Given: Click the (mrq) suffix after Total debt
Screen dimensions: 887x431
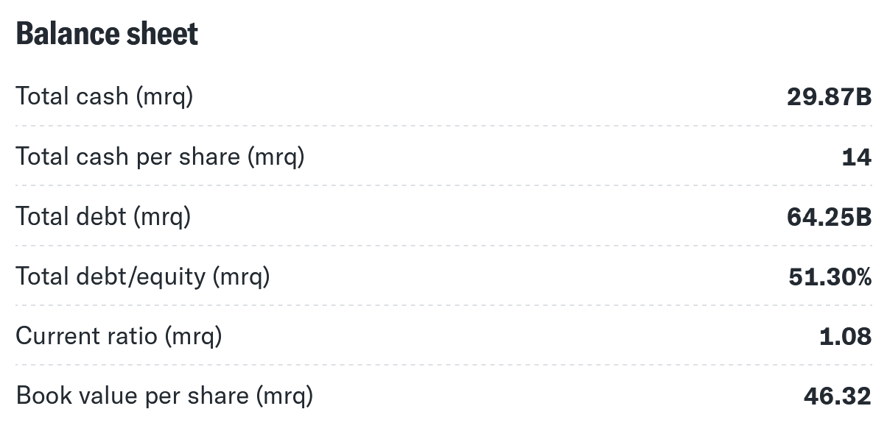Looking at the screenshot, I should 161,216.
